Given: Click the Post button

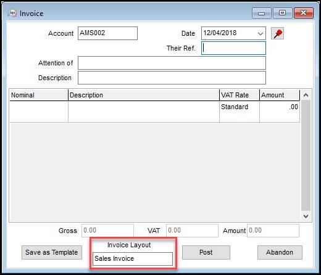Looking at the screenshot, I should [206, 252].
